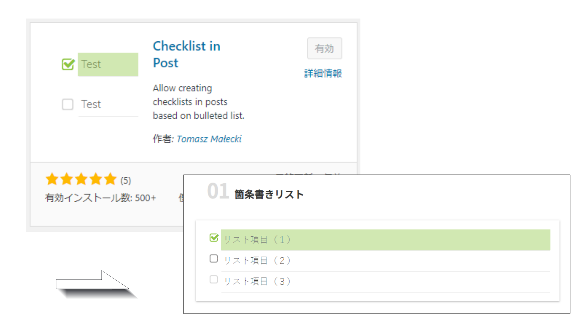Click the first rating star
The width and height of the screenshot is (583, 328).
tap(52, 179)
